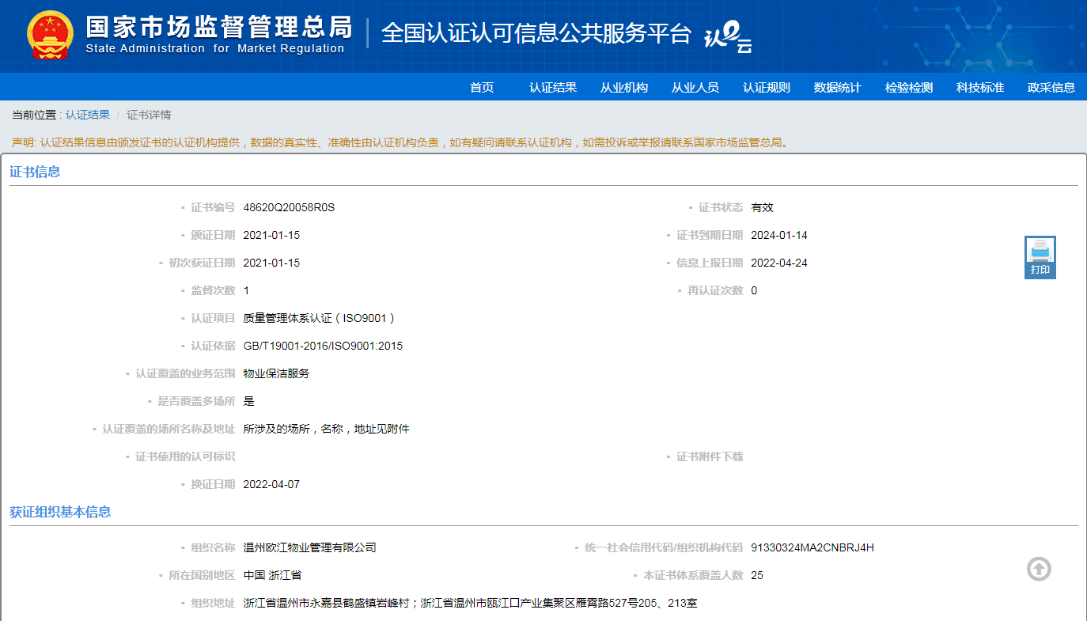Click the 证书附件下载 label

(x=709, y=456)
